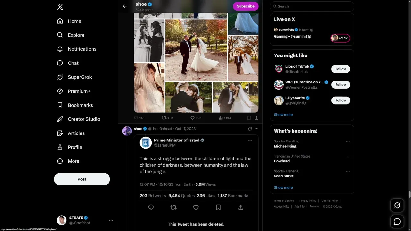The width and height of the screenshot is (411, 231).
Task: Click the 9,464 Quotes count
Action: (x=181, y=196)
